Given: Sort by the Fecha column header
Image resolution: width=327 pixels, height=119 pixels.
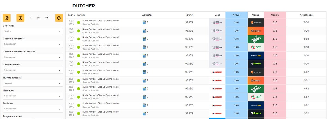Looking at the screenshot, I should (71, 15).
